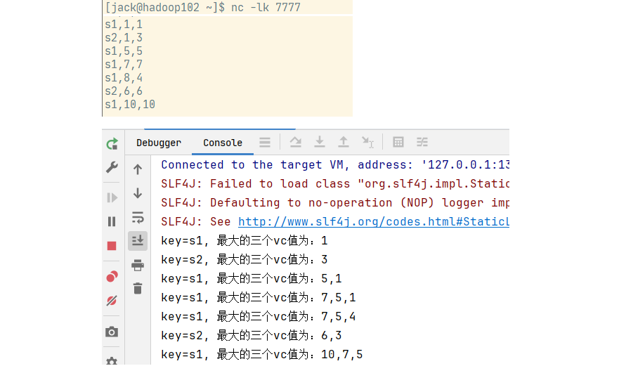Click the output line ending in 10,7,5
Image resolution: width=626 pixels, height=392 pixels.
(262, 355)
